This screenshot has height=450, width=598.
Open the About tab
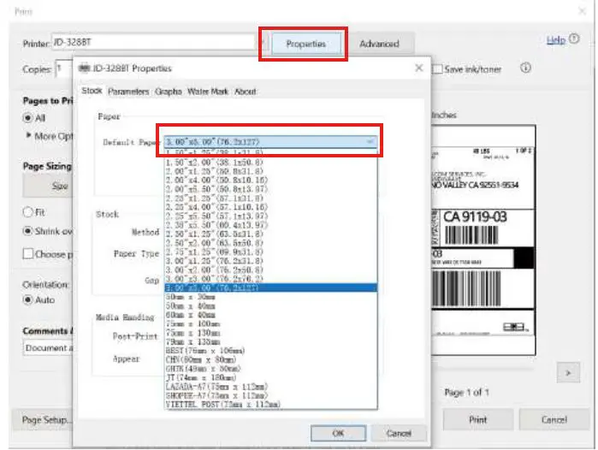click(246, 92)
